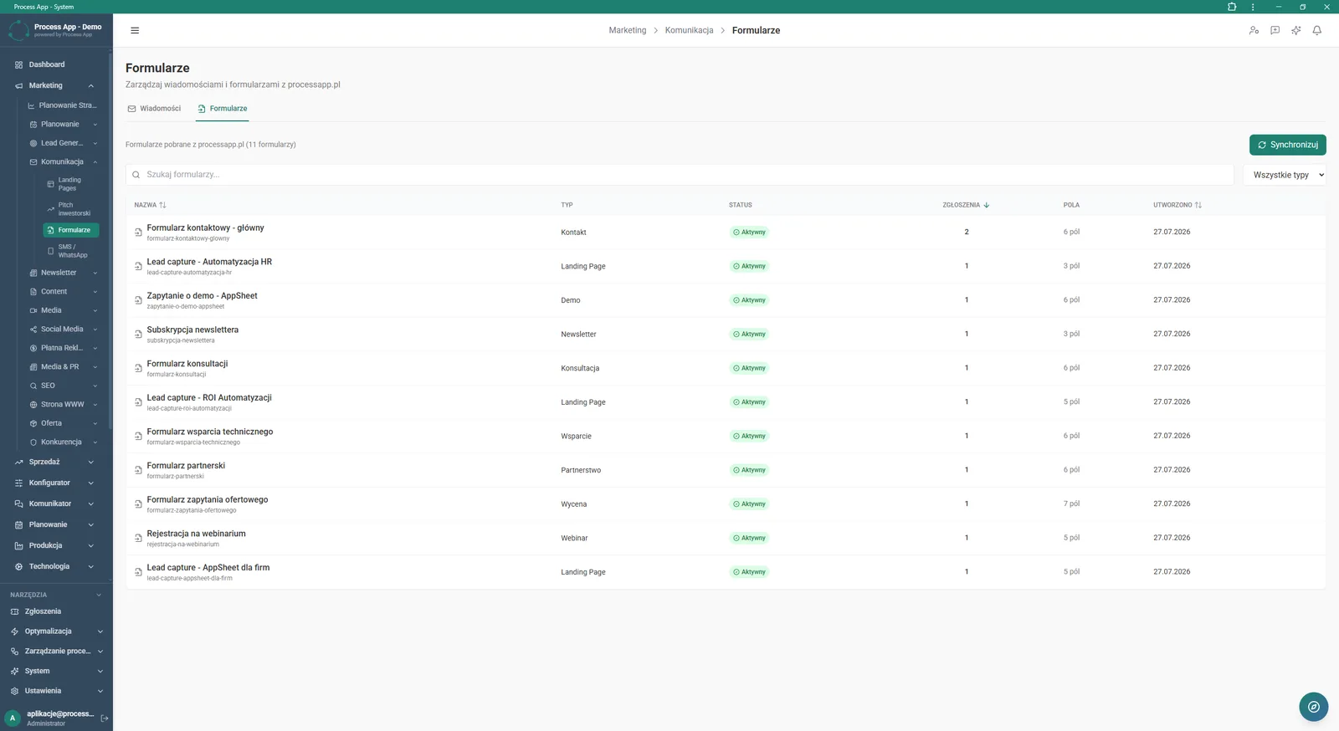Click the form icon of Rejestracja na webinarium row
Image resolution: width=1339 pixels, height=731 pixels.
pos(138,539)
